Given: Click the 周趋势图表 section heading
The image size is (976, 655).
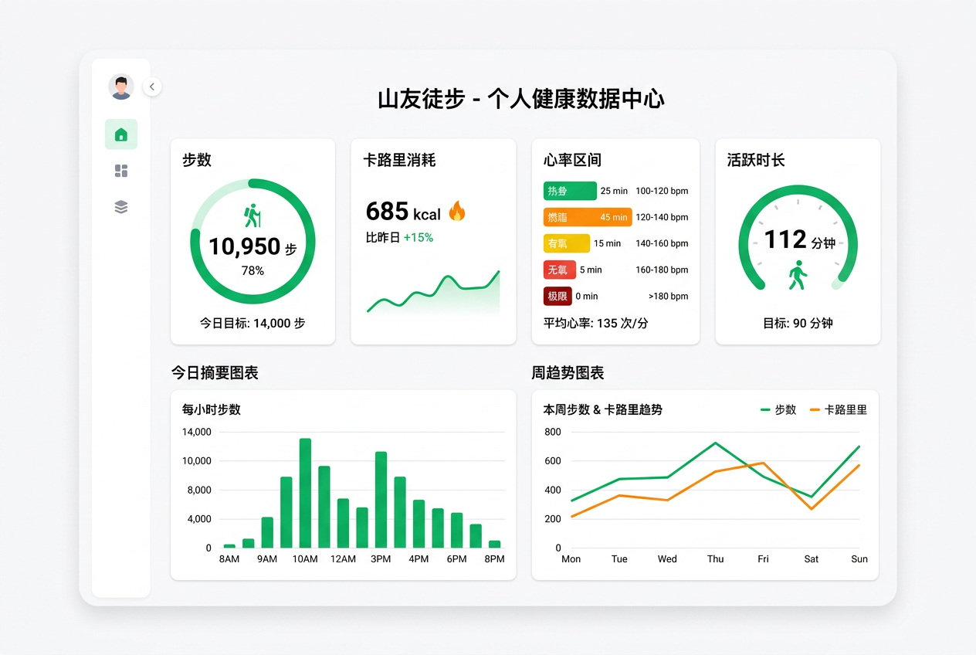Looking at the screenshot, I should click(x=568, y=372).
